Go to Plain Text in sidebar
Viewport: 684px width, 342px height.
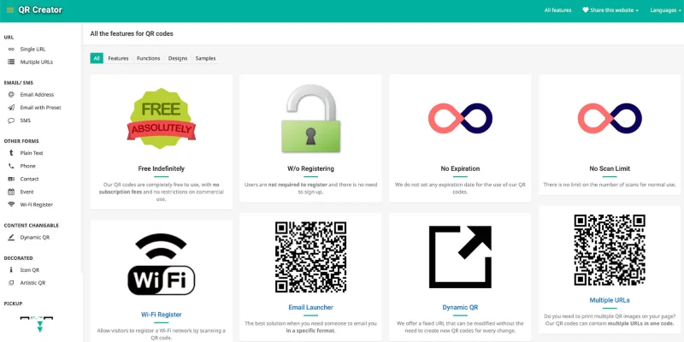pyautogui.click(x=32, y=153)
